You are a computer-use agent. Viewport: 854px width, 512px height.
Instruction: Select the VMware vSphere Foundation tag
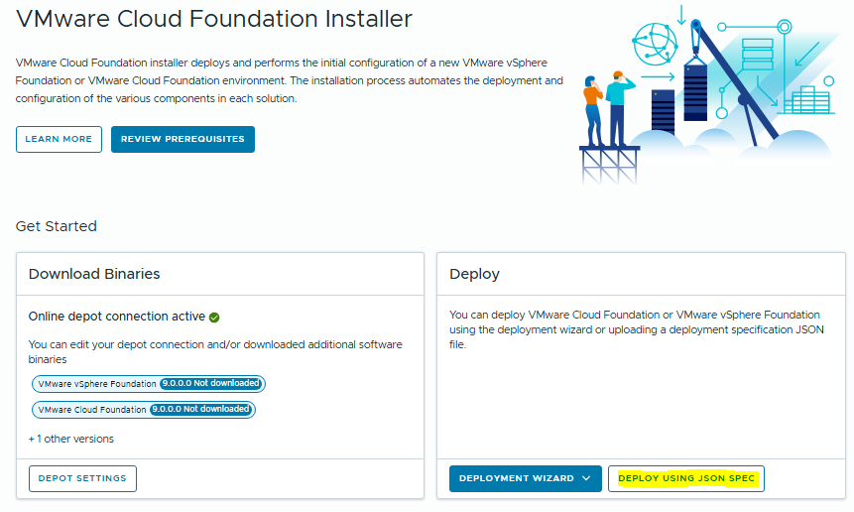point(97,384)
